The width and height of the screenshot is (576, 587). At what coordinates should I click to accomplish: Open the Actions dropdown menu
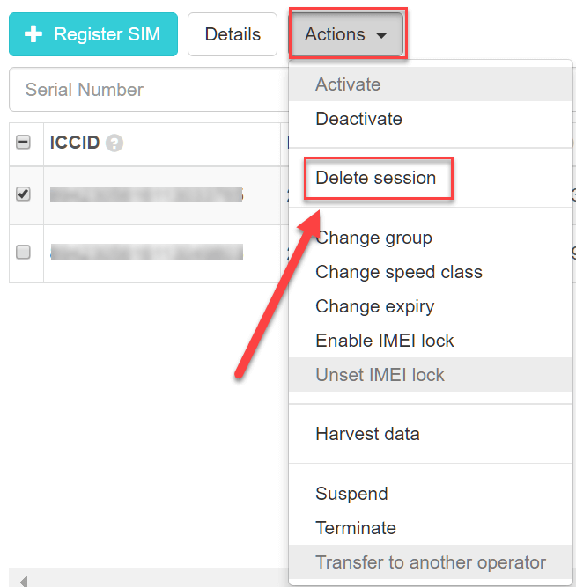pos(346,35)
